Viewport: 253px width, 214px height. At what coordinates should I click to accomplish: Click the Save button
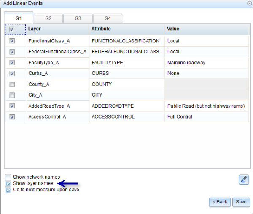click(x=241, y=202)
